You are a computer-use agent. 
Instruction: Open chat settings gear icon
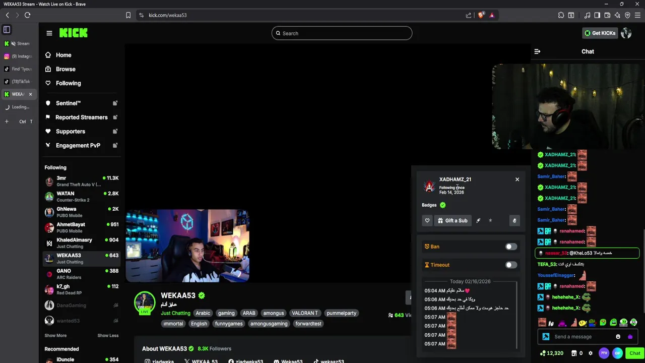tap(591, 353)
